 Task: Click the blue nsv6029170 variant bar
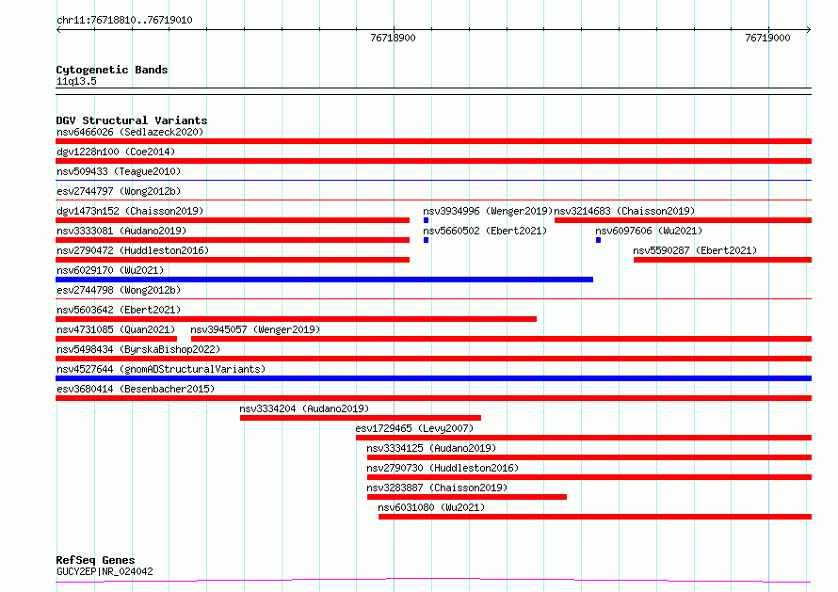[325, 280]
